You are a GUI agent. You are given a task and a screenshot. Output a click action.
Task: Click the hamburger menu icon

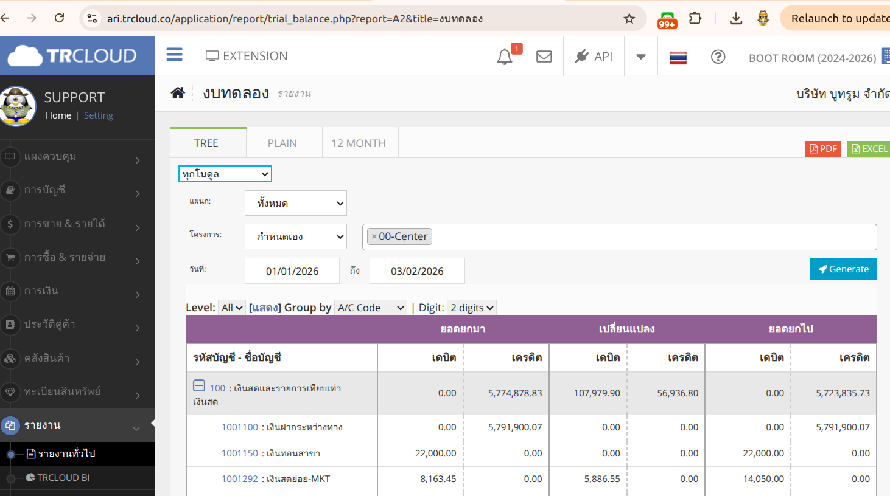click(x=174, y=55)
